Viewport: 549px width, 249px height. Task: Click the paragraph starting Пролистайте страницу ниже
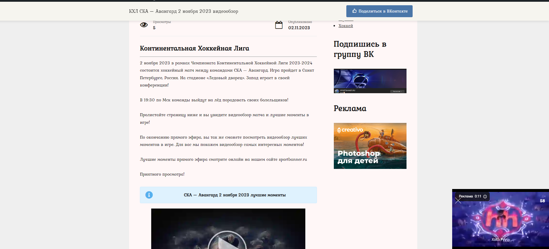(224, 119)
